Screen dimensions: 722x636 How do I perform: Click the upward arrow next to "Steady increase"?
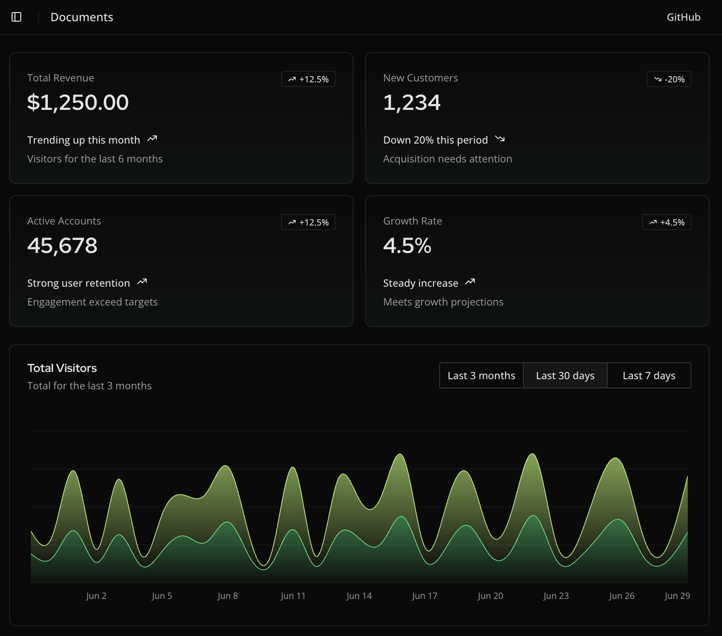click(x=471, y=282)
